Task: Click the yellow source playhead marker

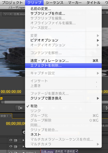Action: 1,98
